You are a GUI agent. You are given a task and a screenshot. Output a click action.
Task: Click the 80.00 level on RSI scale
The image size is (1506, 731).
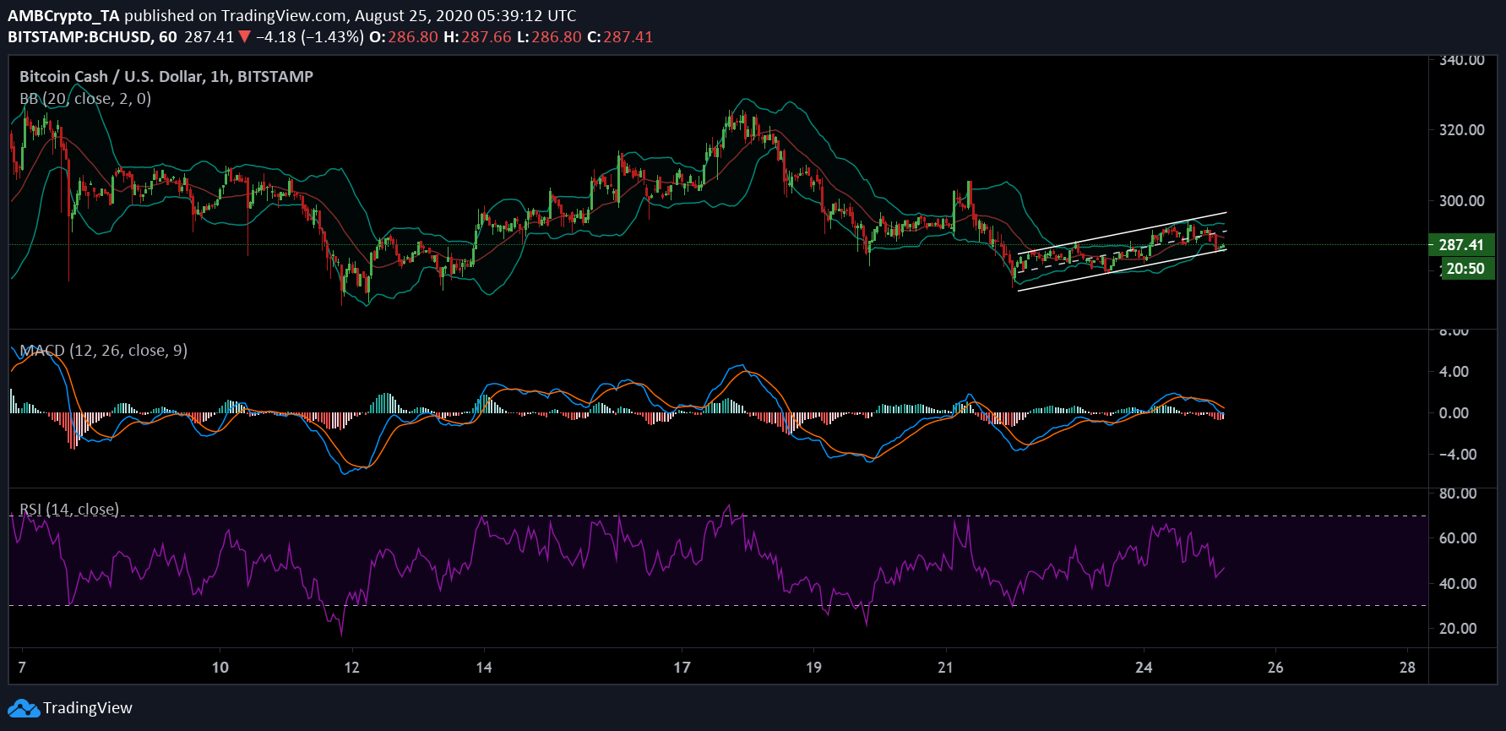(1458, 494)
